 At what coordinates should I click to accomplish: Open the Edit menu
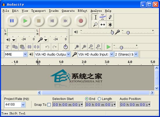point(15,11)
